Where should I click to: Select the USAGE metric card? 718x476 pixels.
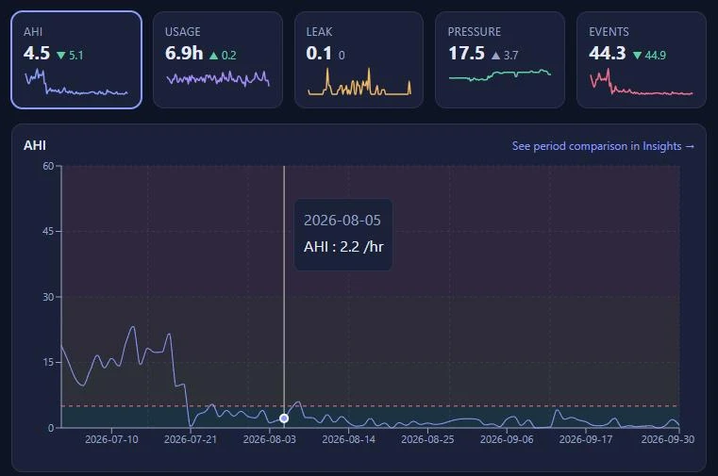(x=218, y=60)
